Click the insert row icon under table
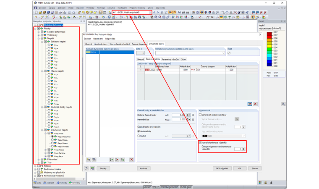Screen dimensions: 319x189 (x=250, y=104)
